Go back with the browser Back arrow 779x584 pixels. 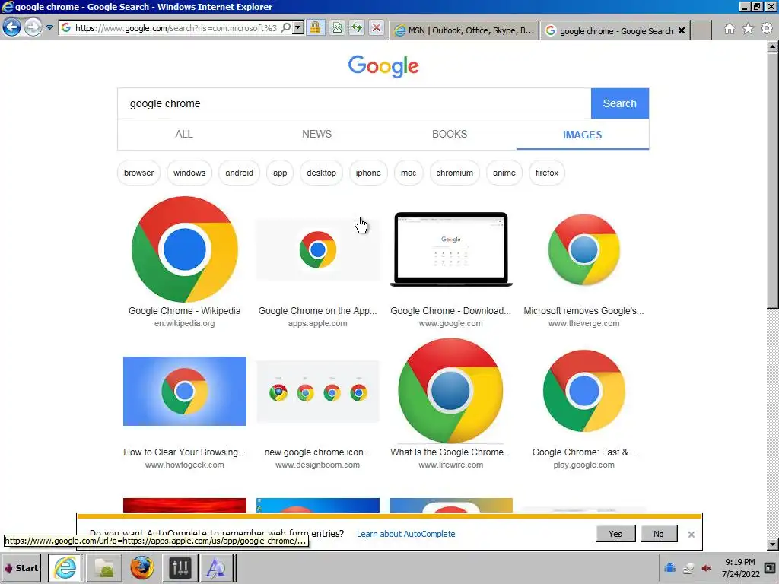[x=12, y=27]
